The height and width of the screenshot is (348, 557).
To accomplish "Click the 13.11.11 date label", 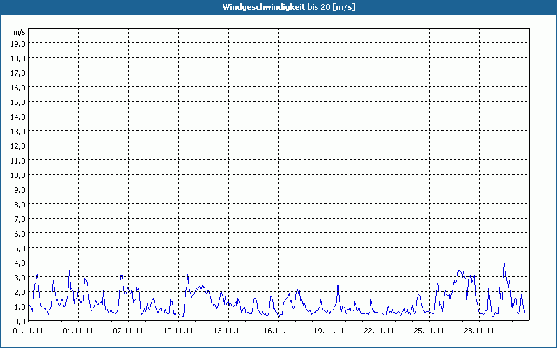I will tap(228, 331).
